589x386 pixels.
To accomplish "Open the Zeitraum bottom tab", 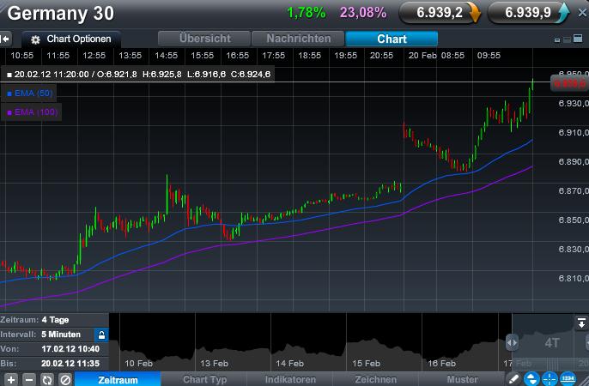I will coord(118,380).
